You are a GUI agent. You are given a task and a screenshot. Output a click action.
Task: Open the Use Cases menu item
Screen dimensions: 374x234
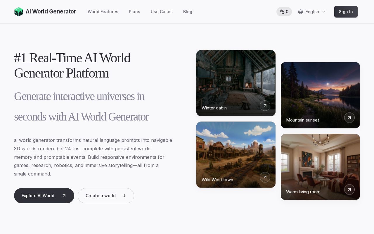tap(162, 12)
